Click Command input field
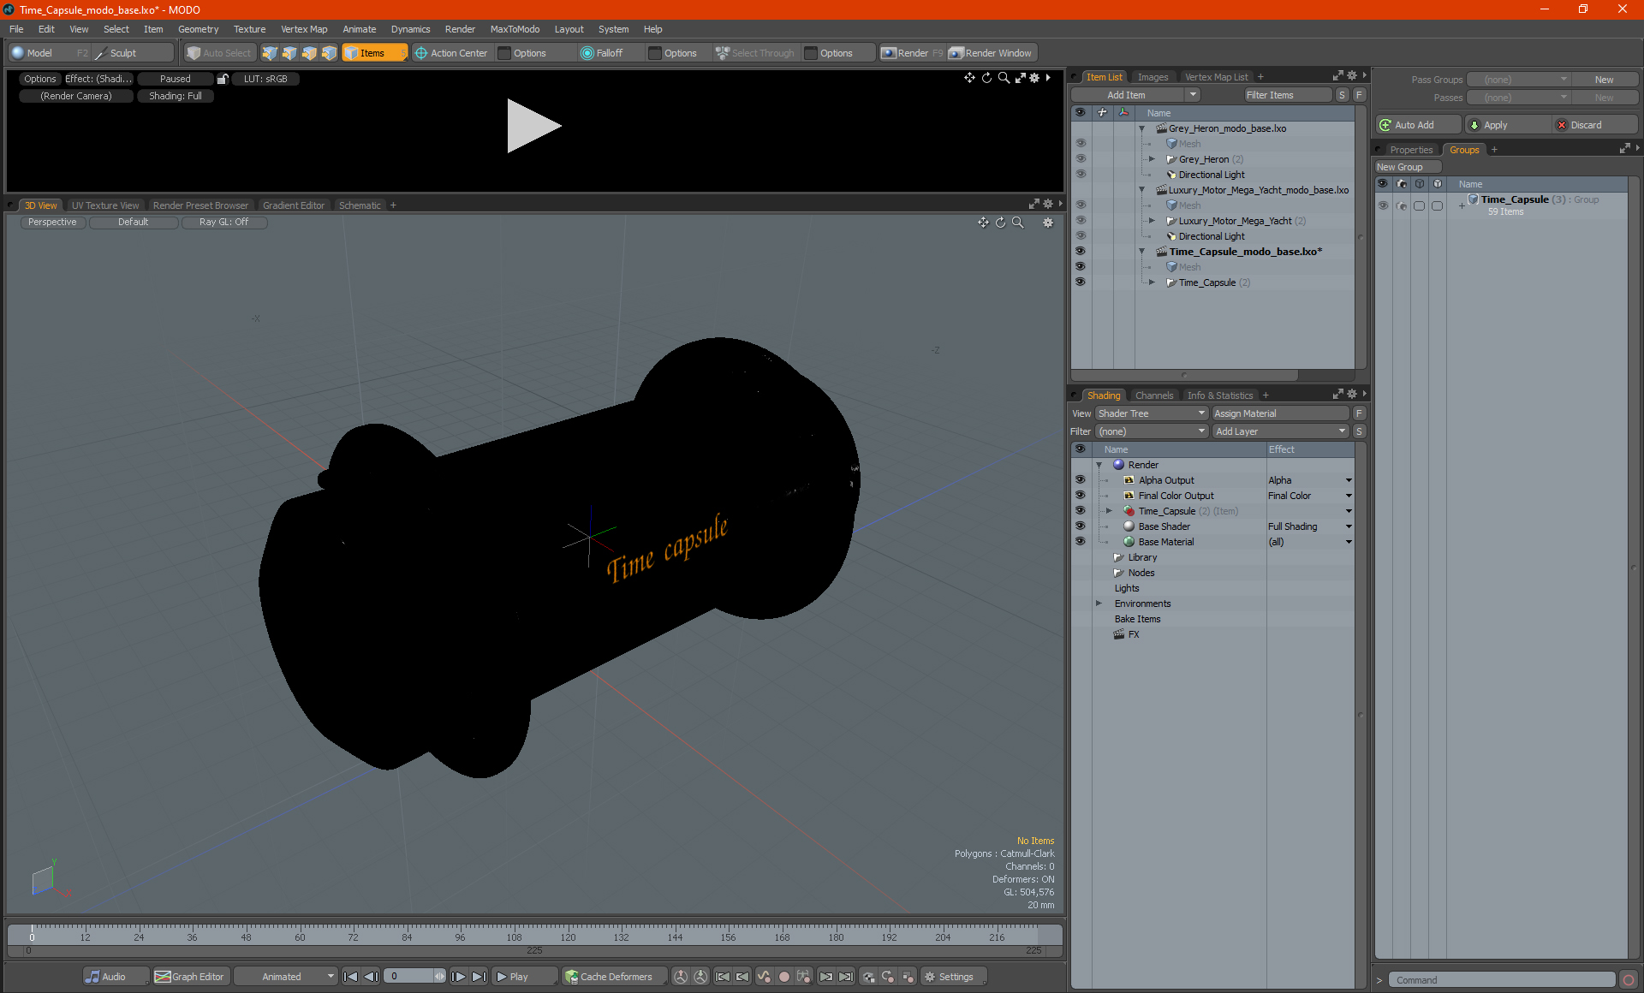The image size is (1644, 993). coord(1503,980)
